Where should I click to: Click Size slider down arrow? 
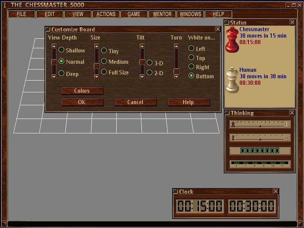pyautogui.click(x=97, y=77)
